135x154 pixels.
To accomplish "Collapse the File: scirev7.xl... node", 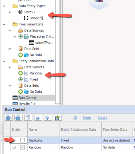I will coord(15,37).
